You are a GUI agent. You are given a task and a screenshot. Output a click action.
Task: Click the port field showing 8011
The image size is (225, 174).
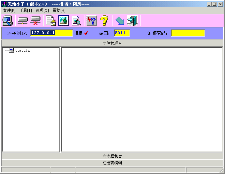point(122,33)
